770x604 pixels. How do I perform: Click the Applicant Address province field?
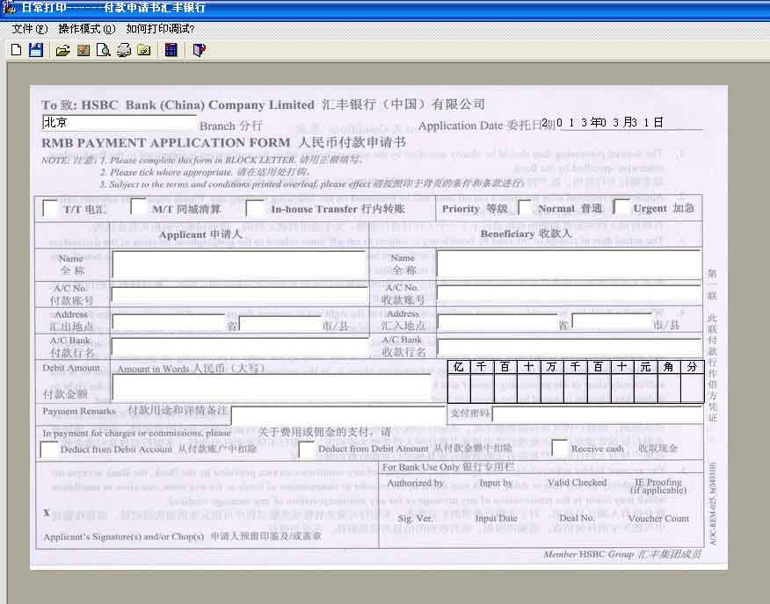point(169,322)
